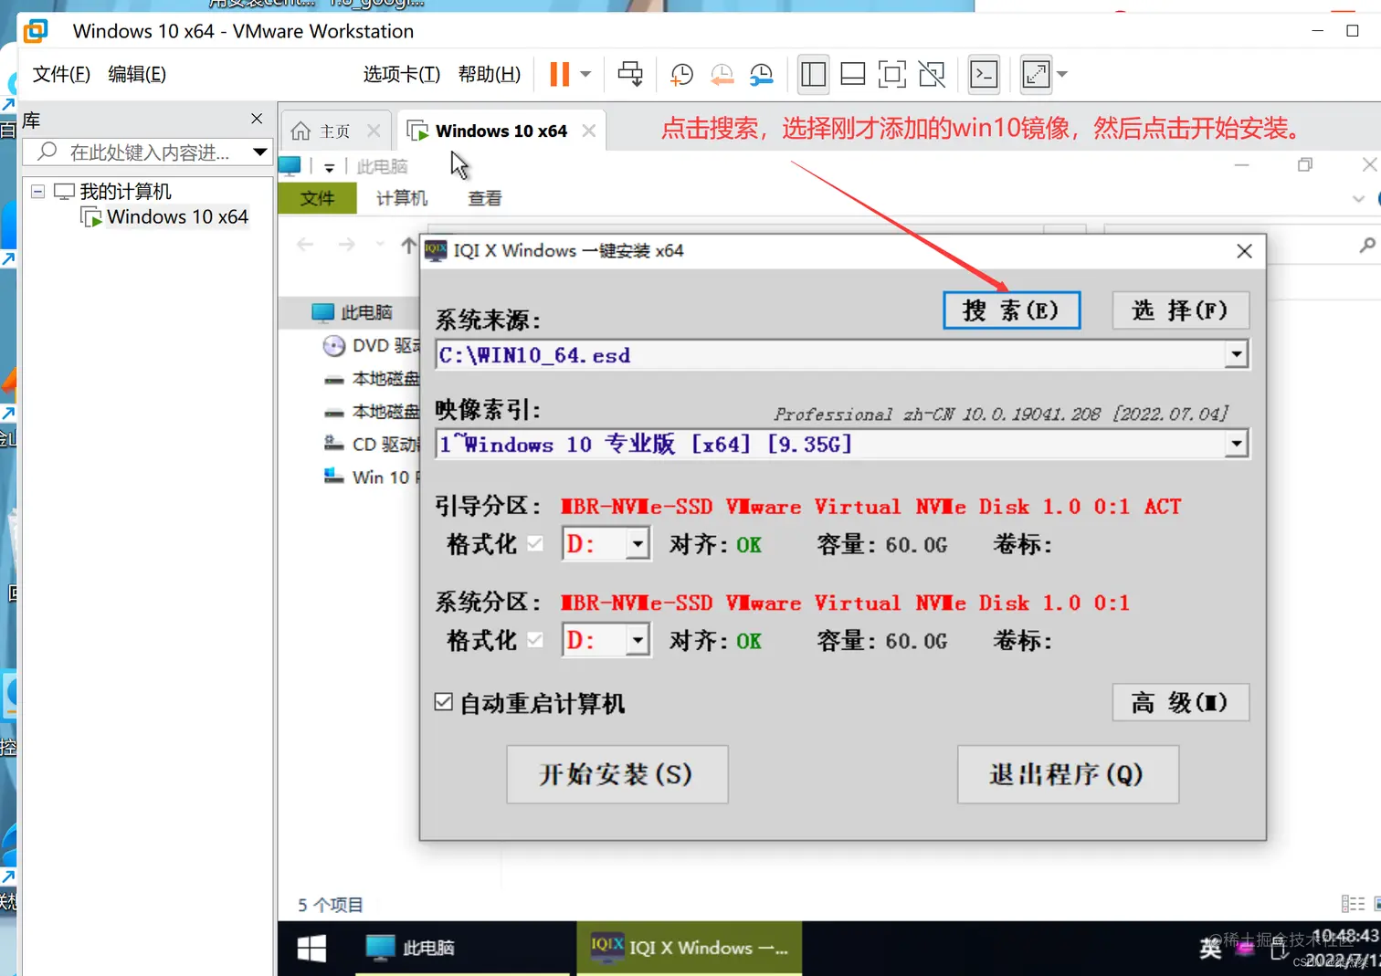Click the 选择(F) button

[1180, 310]
